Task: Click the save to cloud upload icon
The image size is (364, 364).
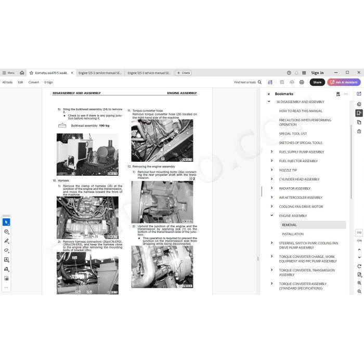Action: coord(292,82)
